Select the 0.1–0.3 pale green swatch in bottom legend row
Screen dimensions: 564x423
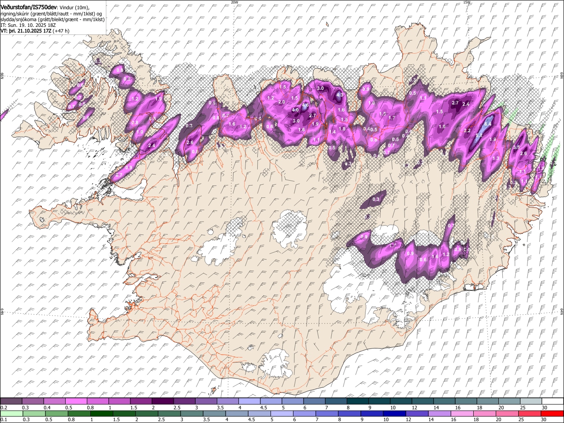(11, 413)
